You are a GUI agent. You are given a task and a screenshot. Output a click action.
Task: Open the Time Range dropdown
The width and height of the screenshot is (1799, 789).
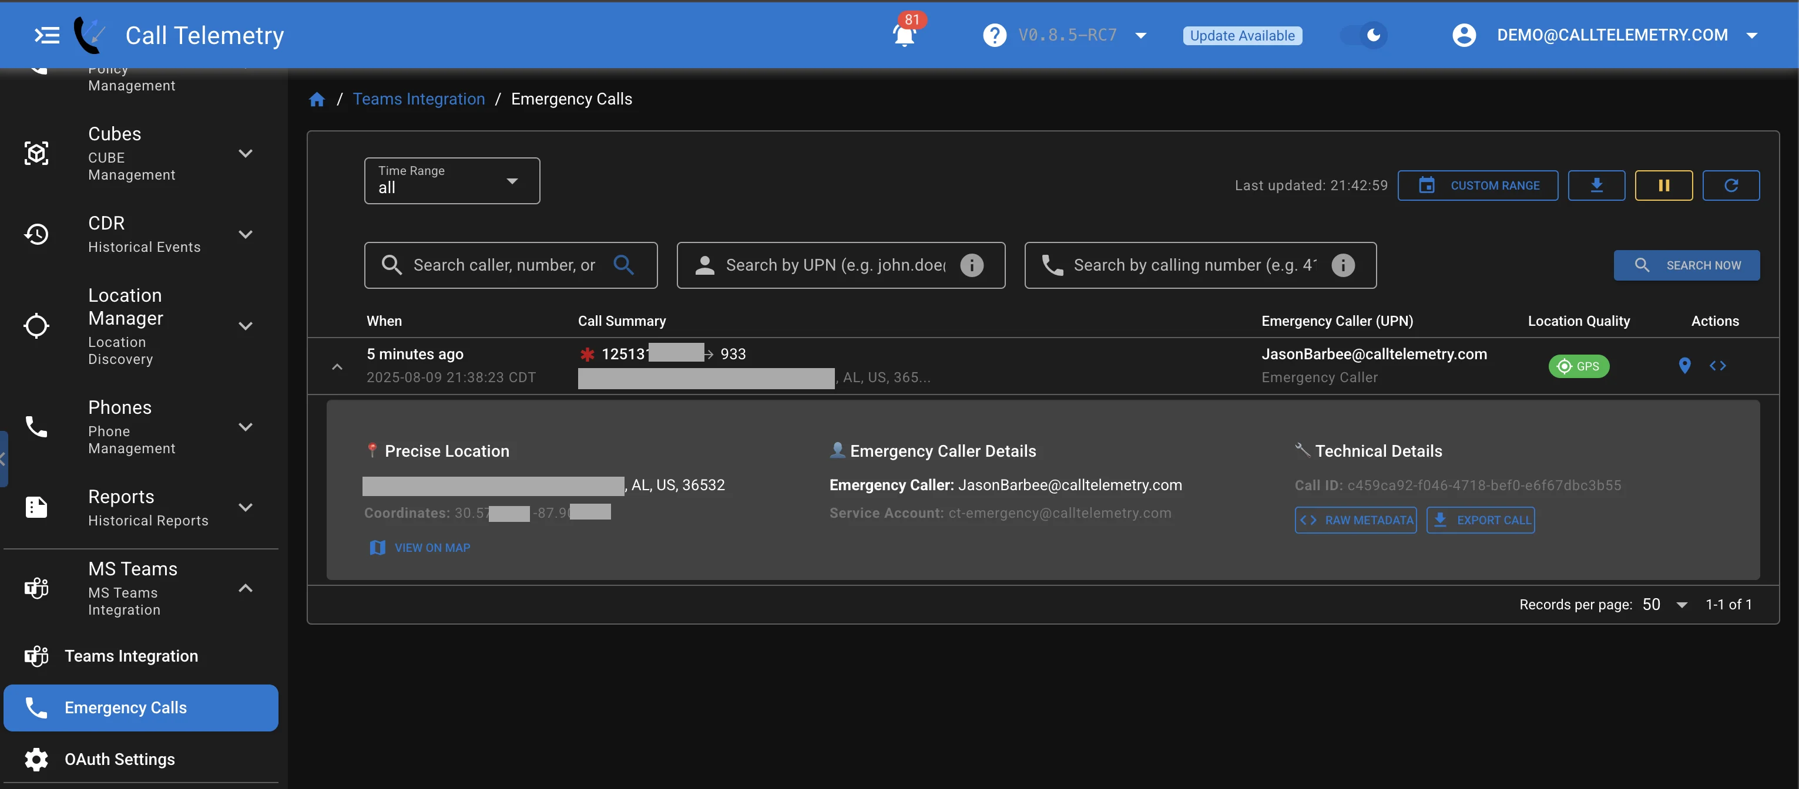point(452,181)
